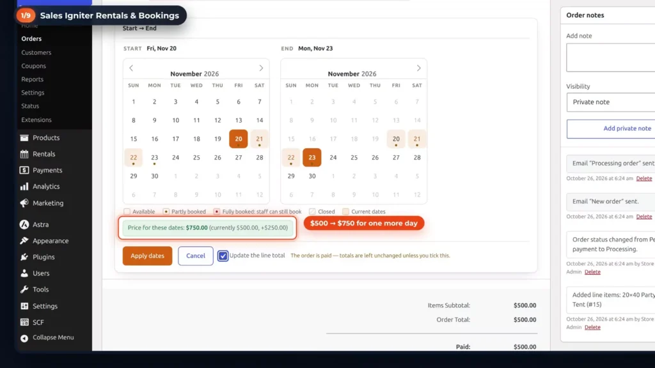Click the Add note text area
The width and height of the screenshot is (655, 368).
[x=611, y=57]
